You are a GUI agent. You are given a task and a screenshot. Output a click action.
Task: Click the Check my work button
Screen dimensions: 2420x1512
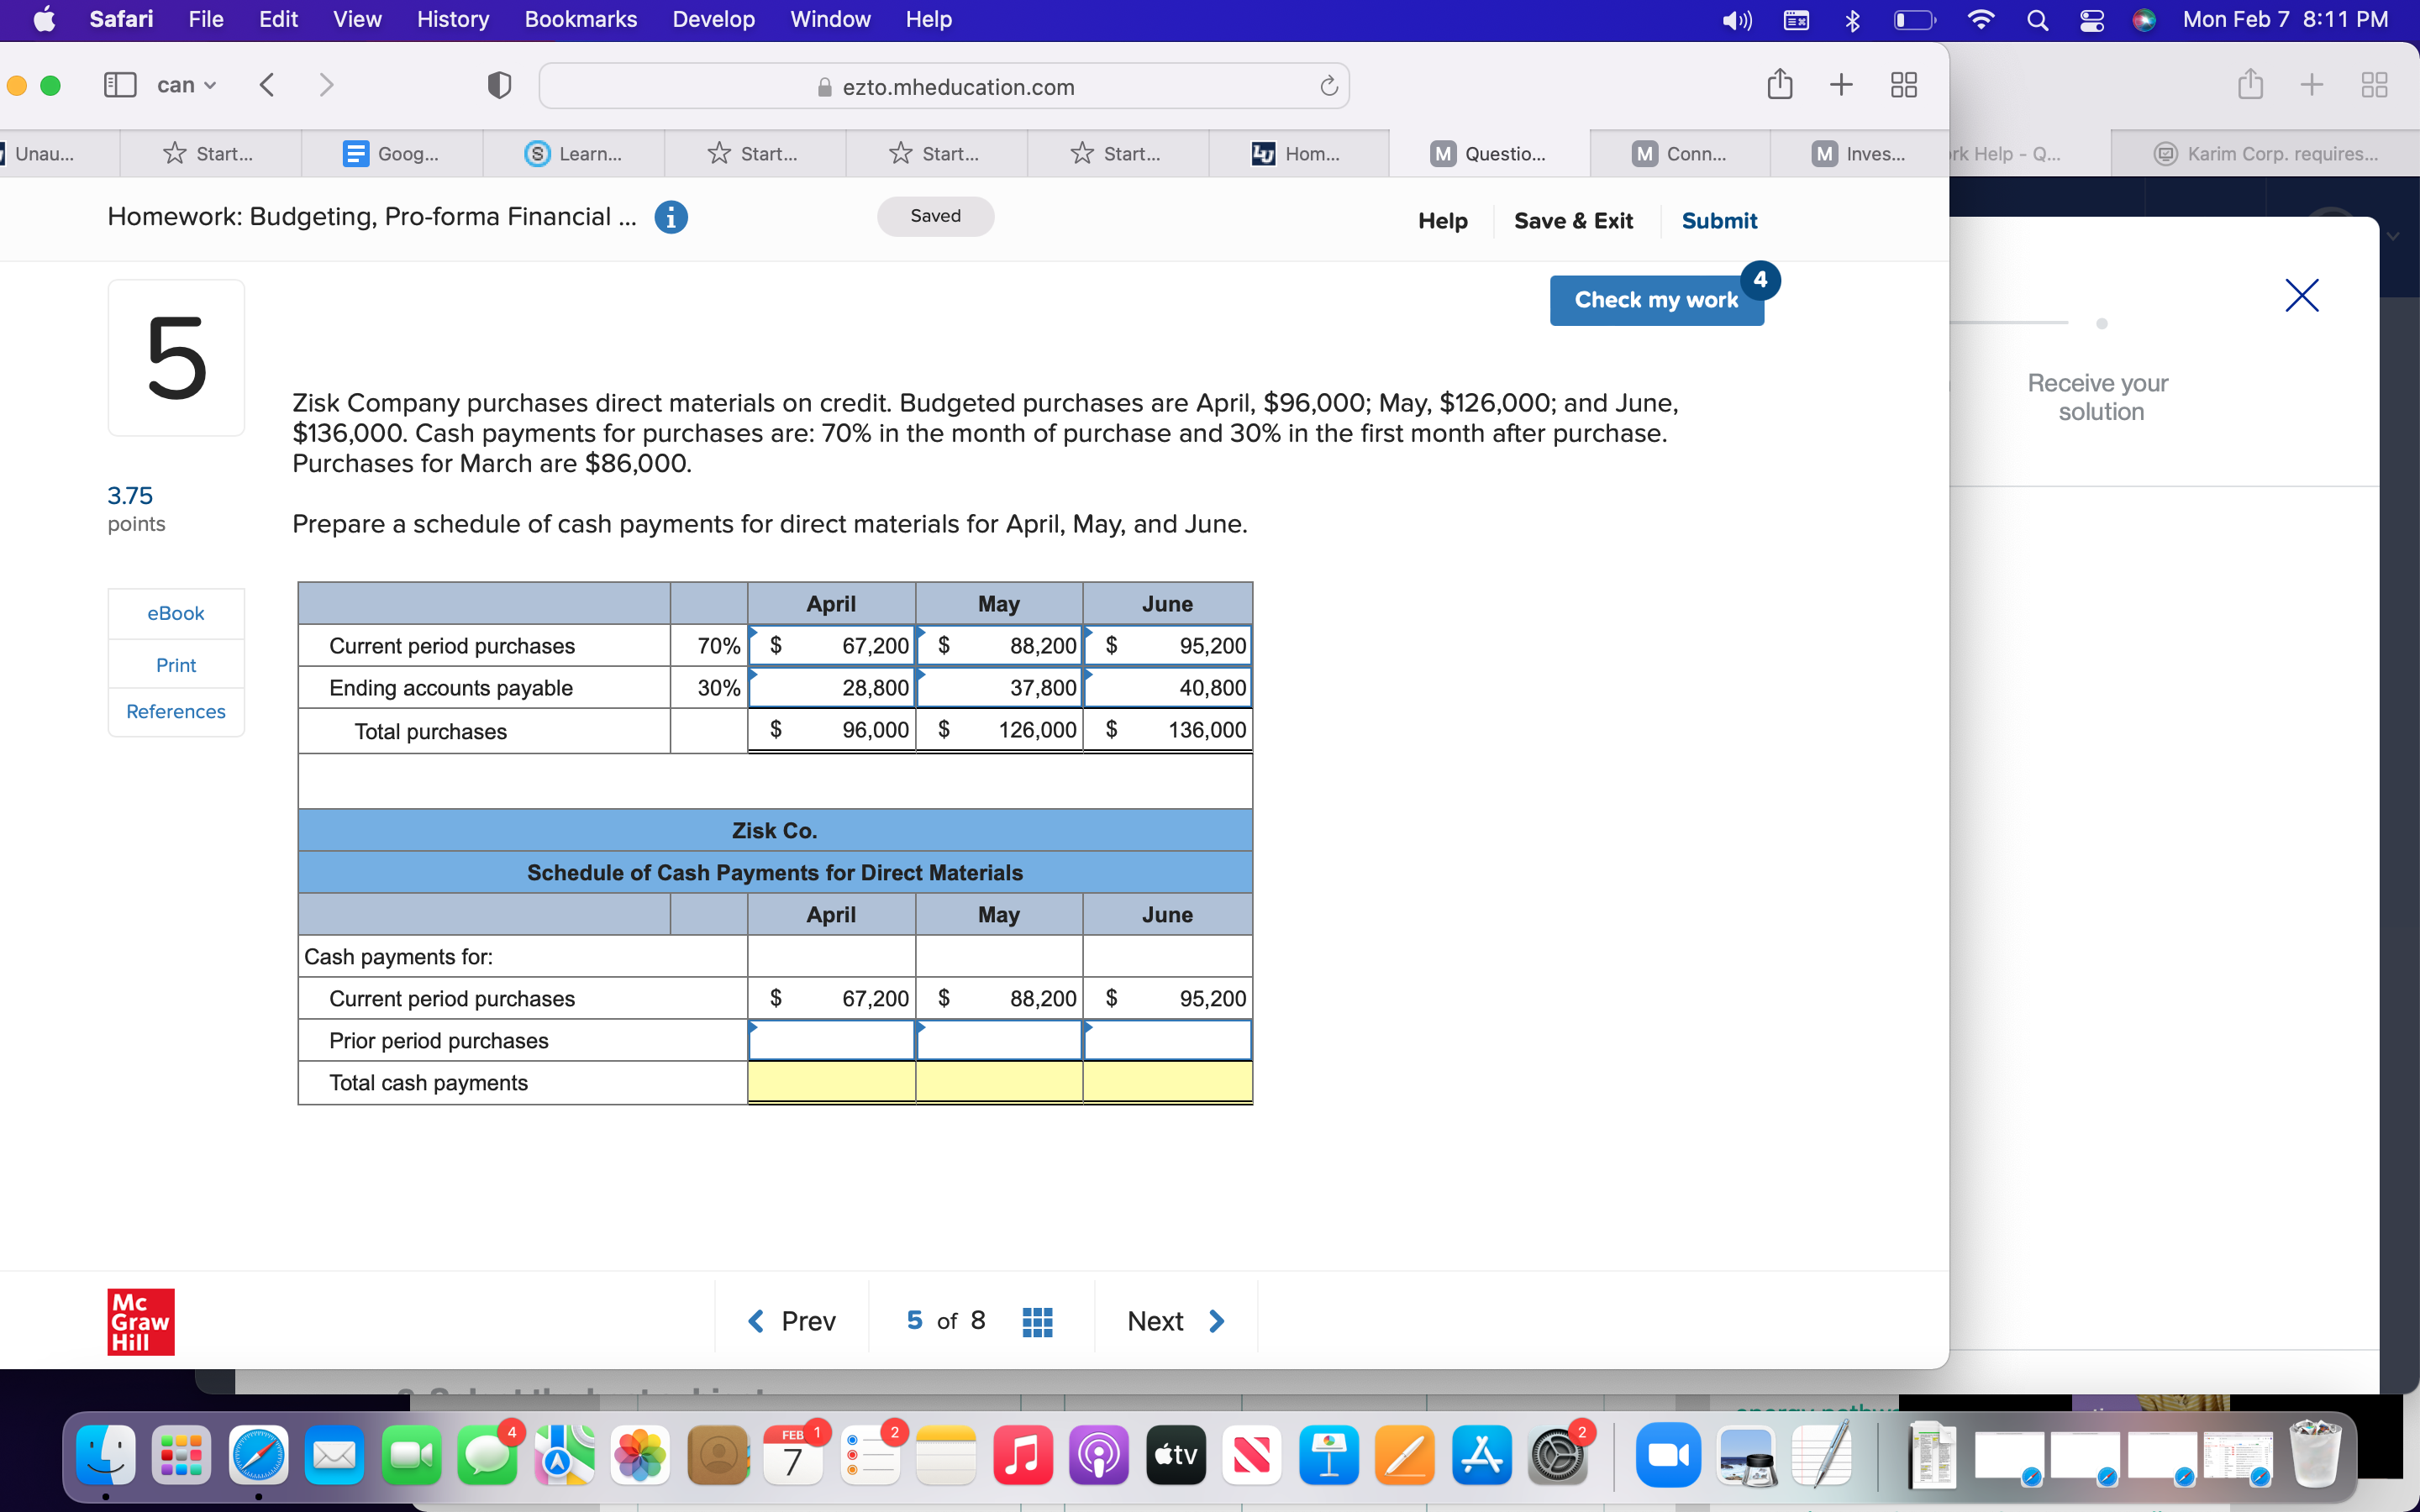tap(1656, 299)
